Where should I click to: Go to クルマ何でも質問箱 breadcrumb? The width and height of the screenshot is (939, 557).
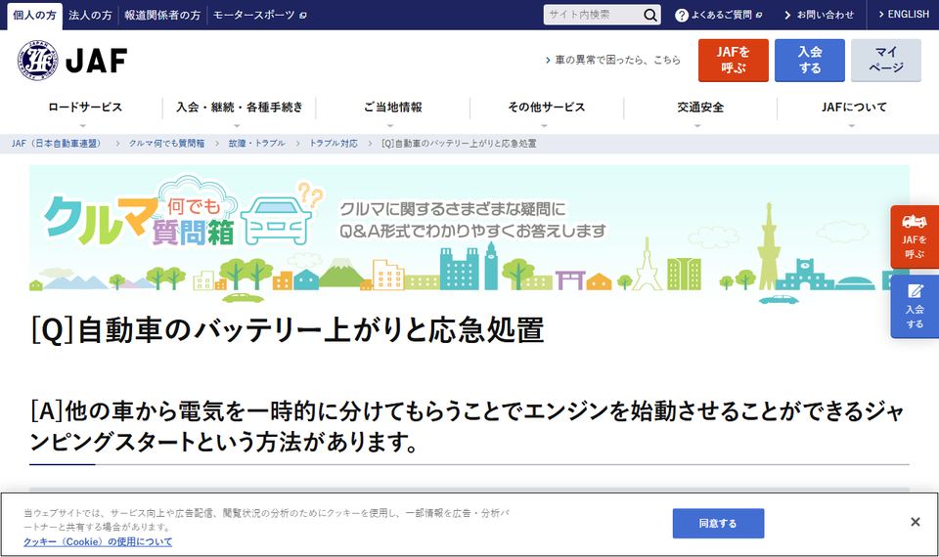coord(166,144)
